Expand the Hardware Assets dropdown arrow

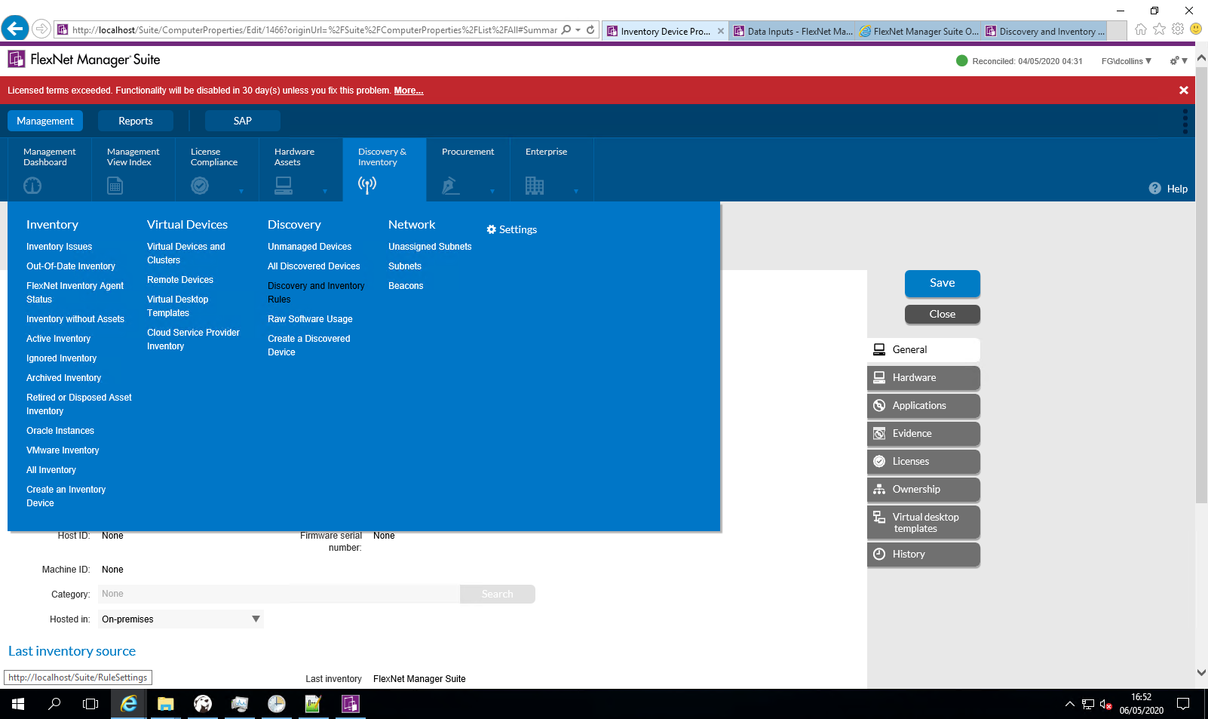(325, 191)
